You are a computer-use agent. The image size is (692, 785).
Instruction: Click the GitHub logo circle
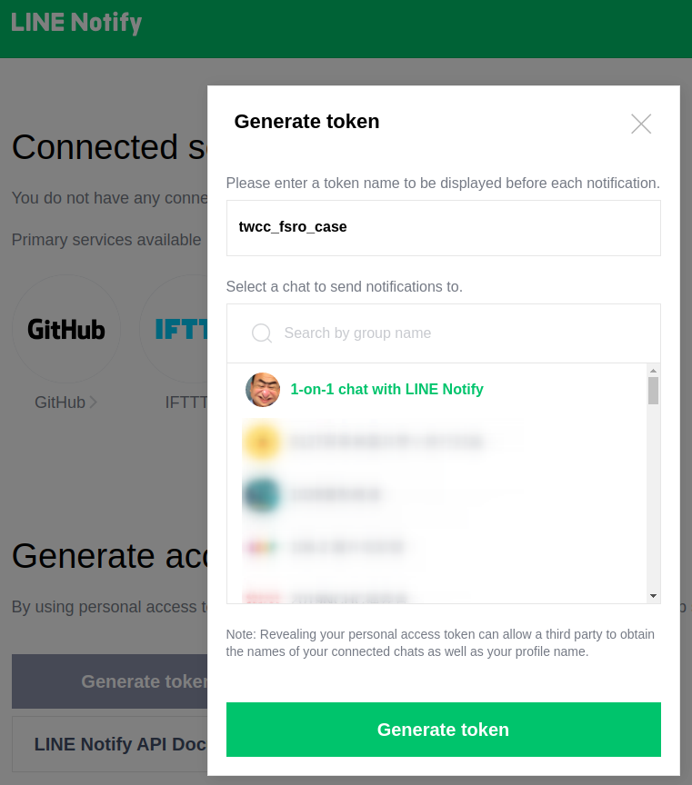coord(65,329)
